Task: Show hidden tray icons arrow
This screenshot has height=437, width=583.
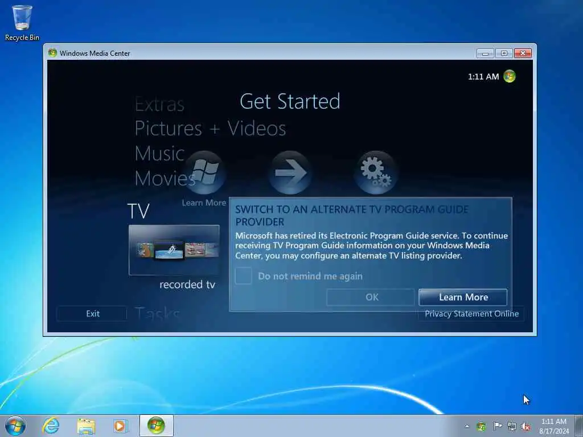Action: tap(467, 426)
